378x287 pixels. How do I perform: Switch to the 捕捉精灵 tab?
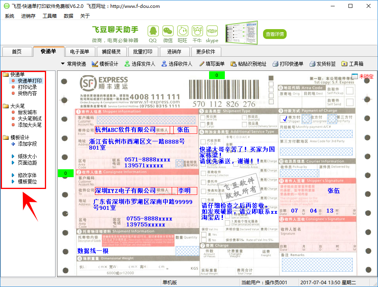pos(111,52)
